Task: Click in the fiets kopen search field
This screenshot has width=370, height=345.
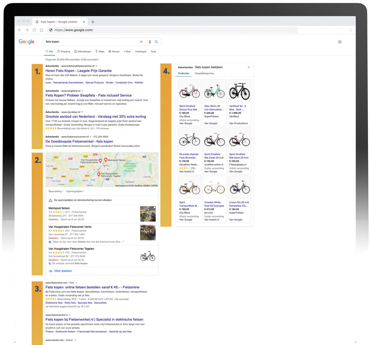Action: tap(91, 42)
